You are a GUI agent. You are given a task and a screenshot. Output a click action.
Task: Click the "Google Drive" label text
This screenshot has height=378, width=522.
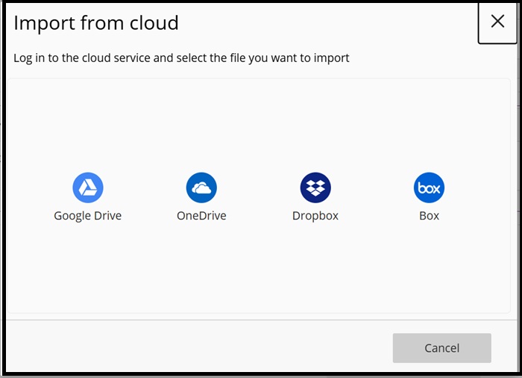click(87, 216)
